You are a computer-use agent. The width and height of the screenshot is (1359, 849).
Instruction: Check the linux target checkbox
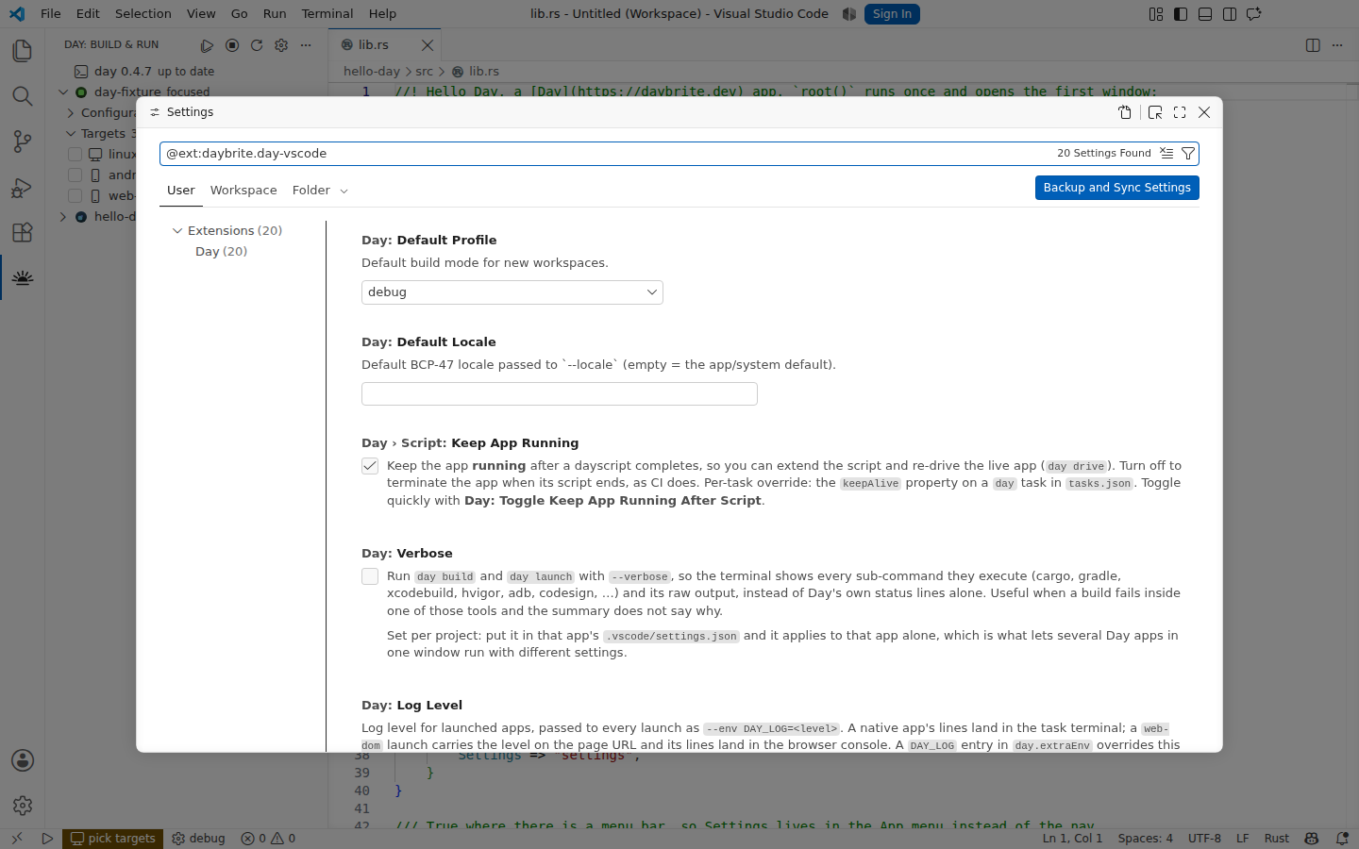click(75, 154)
